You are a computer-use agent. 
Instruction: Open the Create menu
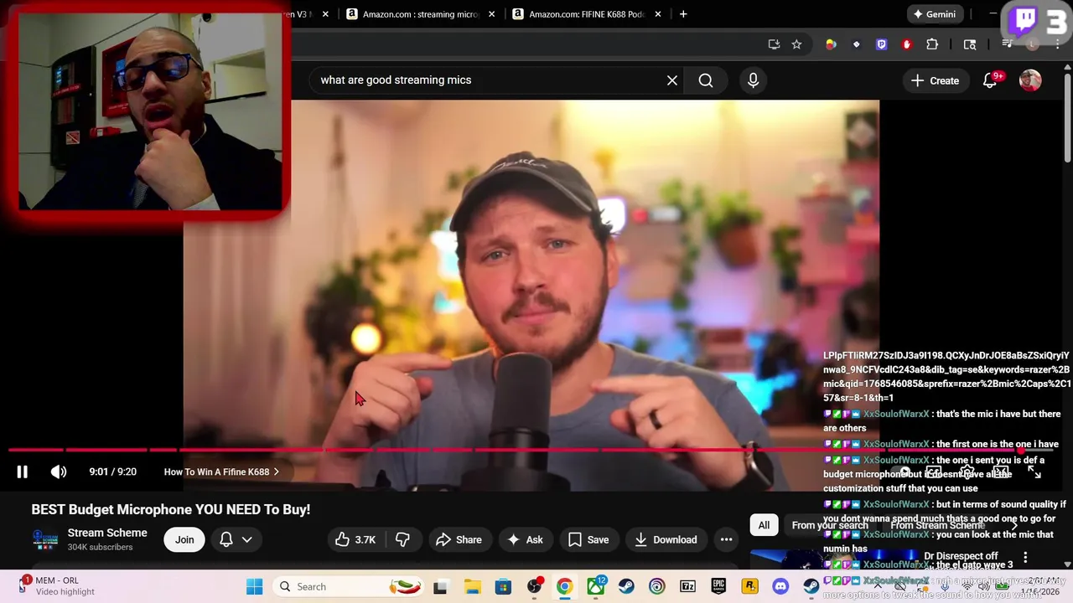click(x=935, y=80)
